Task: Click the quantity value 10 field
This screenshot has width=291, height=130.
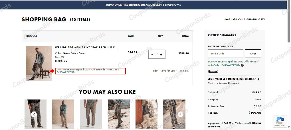Action: pyautogui.click(x=157, y=54)
